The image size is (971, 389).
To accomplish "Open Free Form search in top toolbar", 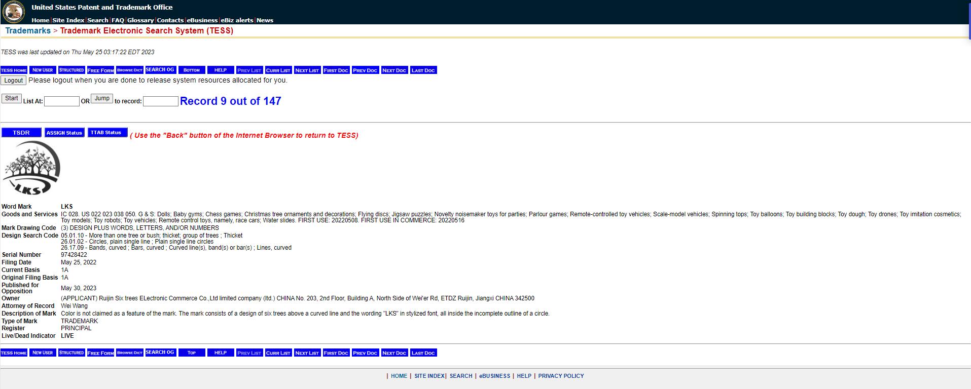I will 100,70.
